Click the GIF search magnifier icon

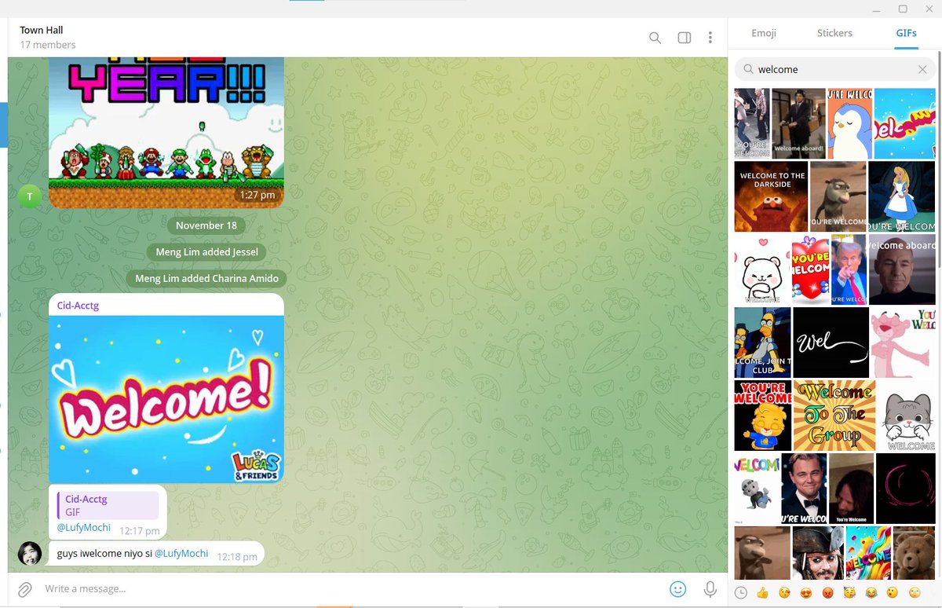748,70
